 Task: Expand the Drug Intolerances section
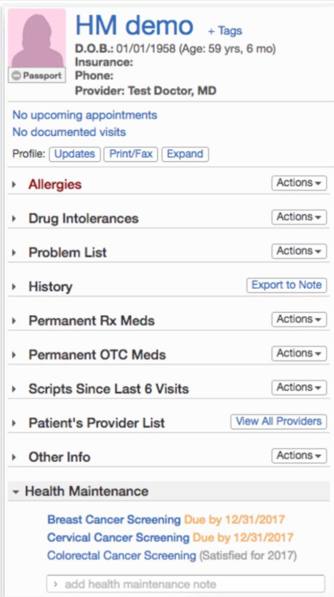(x=14, y=217)
